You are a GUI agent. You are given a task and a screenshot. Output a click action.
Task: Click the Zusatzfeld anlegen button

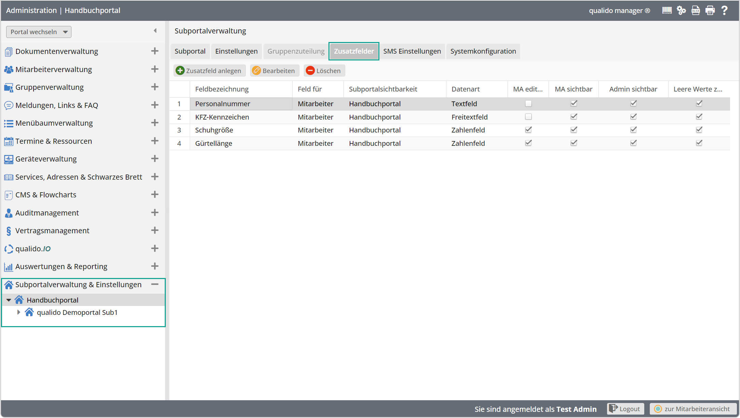(210, 71)
